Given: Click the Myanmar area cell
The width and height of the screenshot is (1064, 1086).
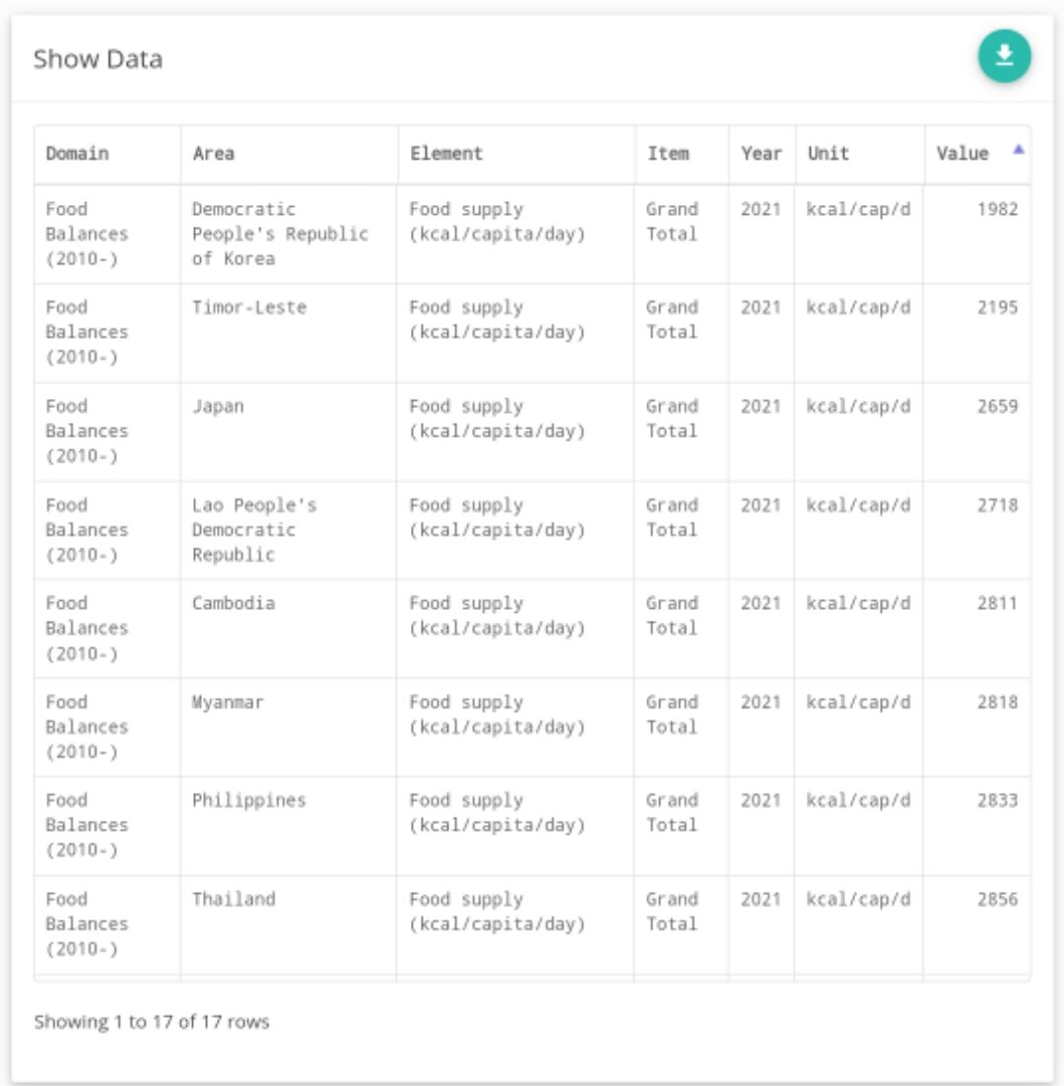Looking at the screenshot, I should coord(228,702).
